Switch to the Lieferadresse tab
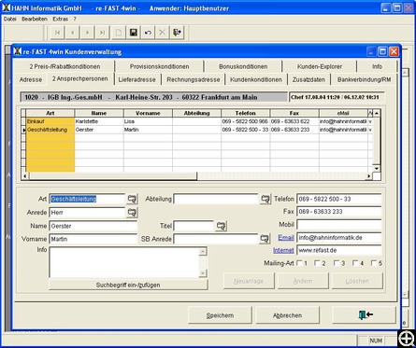 (x=136, y=79)
